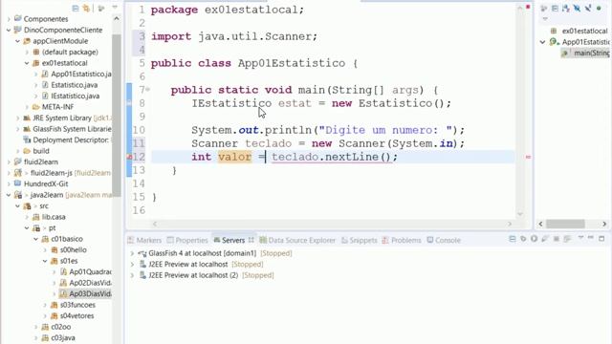Collapse the DinoComponenteCliente project
Viewport: 612px width, 344px height.
(9, 30)
